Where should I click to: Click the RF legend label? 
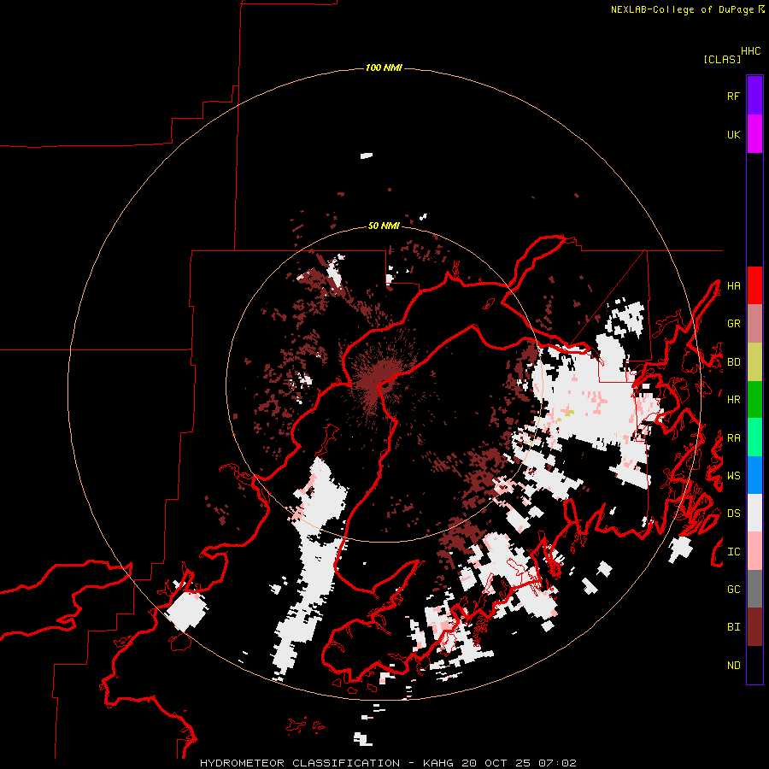tap(734, 96)
